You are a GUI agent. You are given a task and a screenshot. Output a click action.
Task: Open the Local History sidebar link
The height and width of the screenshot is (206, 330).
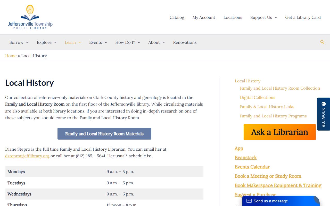(x=247, y=81)
